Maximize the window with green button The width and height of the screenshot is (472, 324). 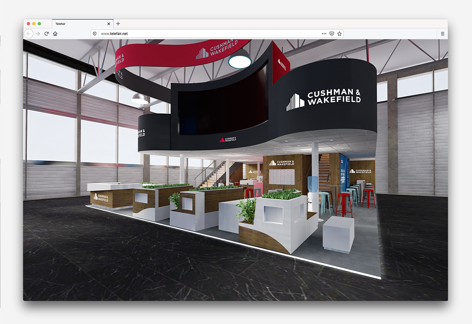39,24
